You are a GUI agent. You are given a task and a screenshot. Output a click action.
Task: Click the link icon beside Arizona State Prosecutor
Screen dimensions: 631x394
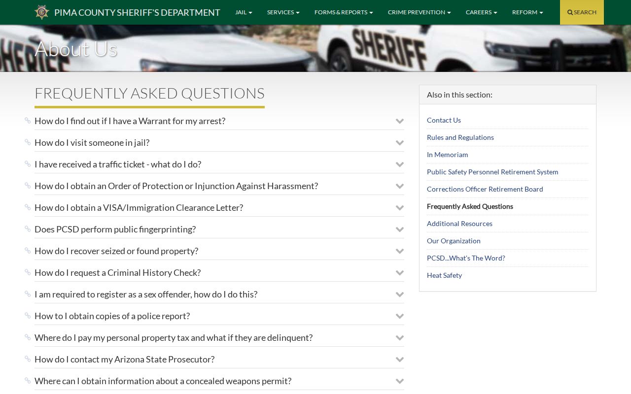28,359
